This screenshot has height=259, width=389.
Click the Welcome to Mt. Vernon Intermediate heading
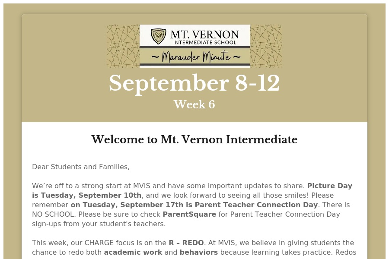194,140
